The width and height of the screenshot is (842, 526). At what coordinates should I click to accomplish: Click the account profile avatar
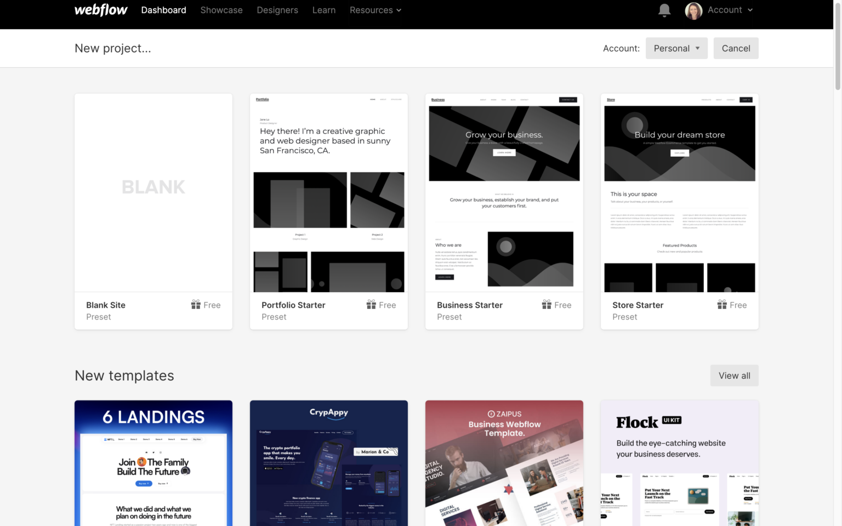[693, 10]
